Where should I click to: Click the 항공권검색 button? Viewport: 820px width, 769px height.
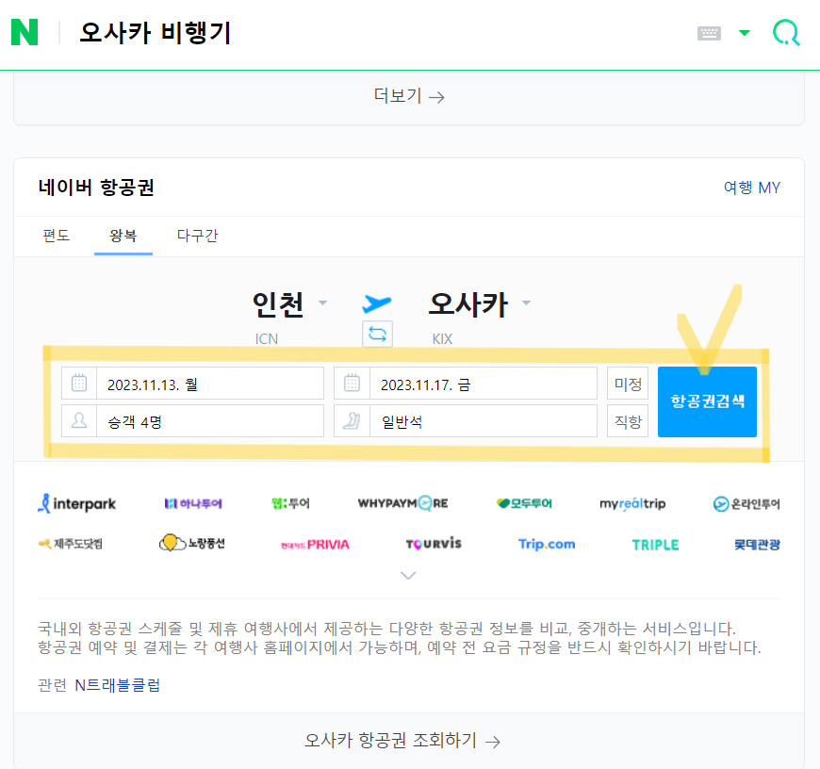(707, 401)
